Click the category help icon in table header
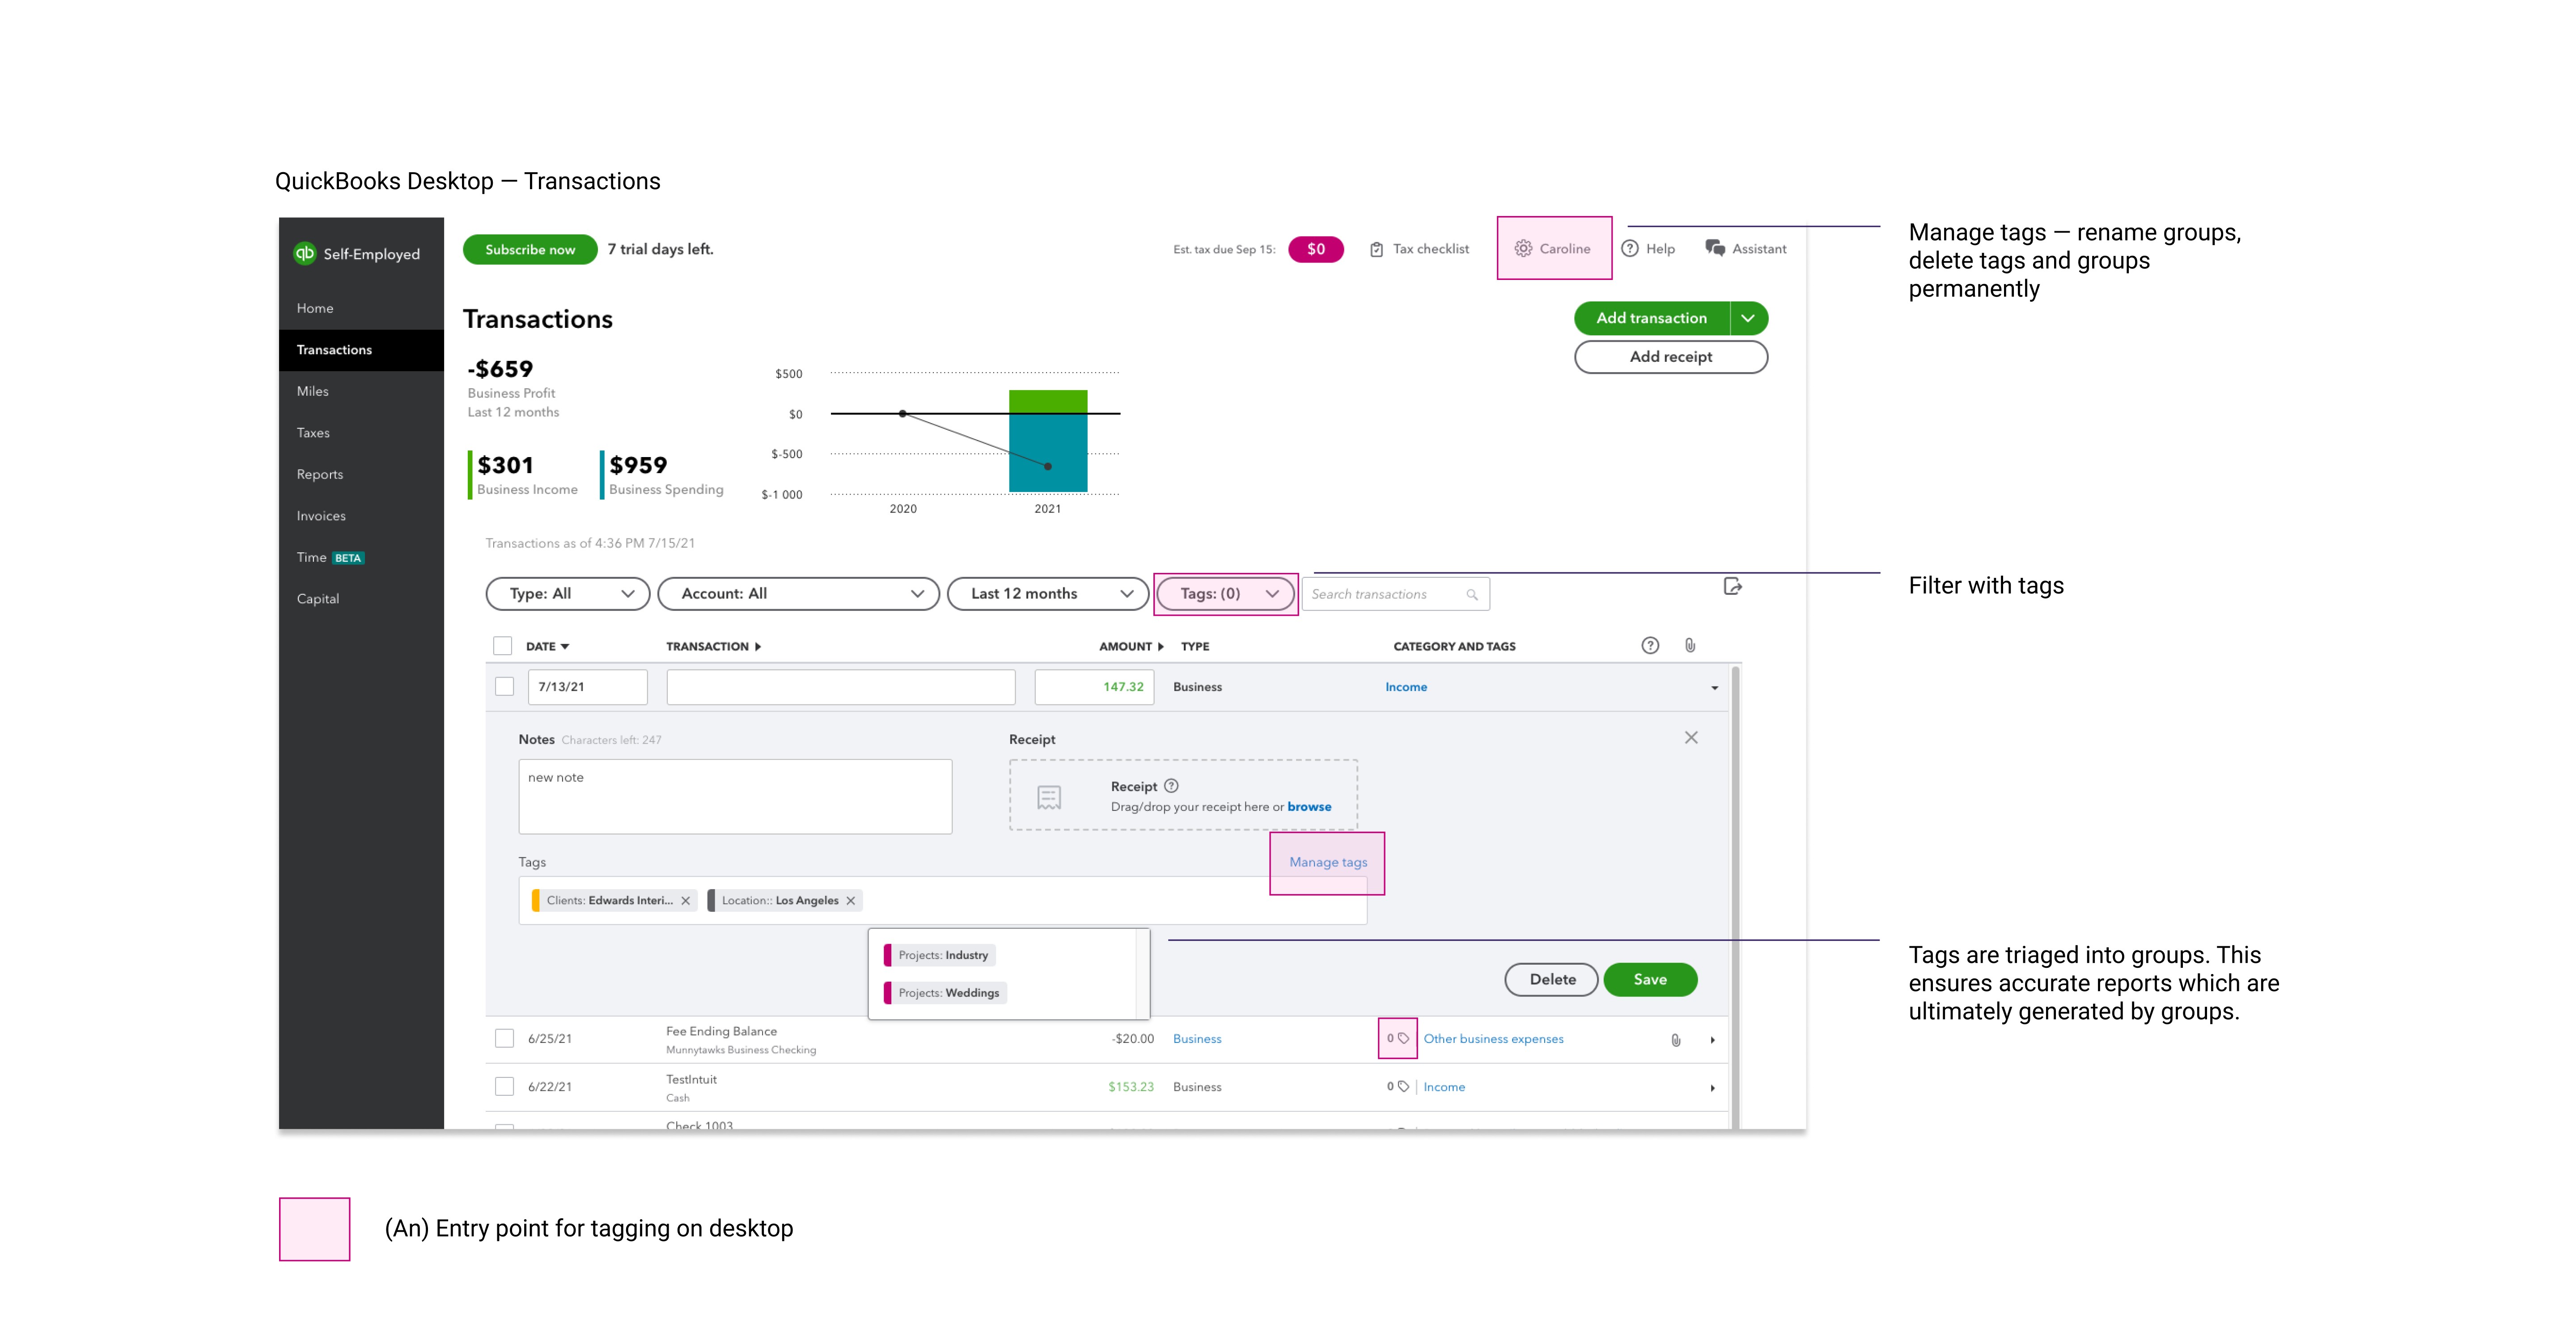This screenshot has width=2576, height=1339. click(1650, 646)
